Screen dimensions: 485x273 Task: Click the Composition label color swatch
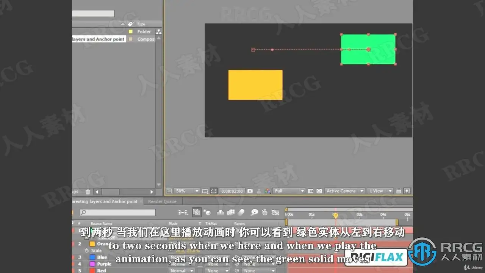(131, 39)
